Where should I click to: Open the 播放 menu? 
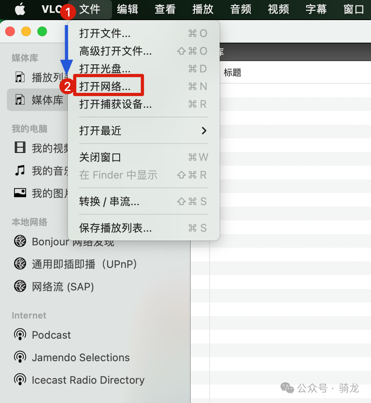(203, 10)
